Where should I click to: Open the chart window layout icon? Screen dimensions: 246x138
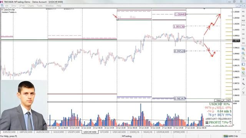coord(243,64)
